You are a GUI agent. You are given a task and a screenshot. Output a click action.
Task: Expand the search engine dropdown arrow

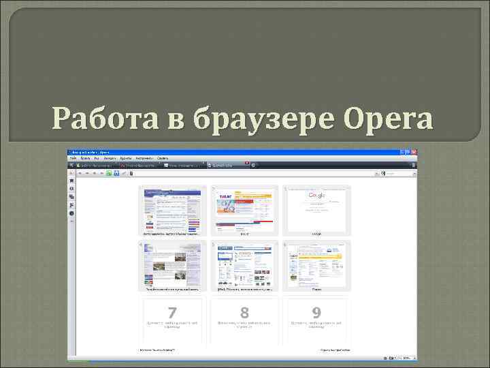pyautogui.click(x=414, y=173)
